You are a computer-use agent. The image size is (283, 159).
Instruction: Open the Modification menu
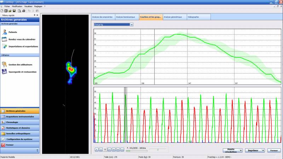(x=17, y=6)
